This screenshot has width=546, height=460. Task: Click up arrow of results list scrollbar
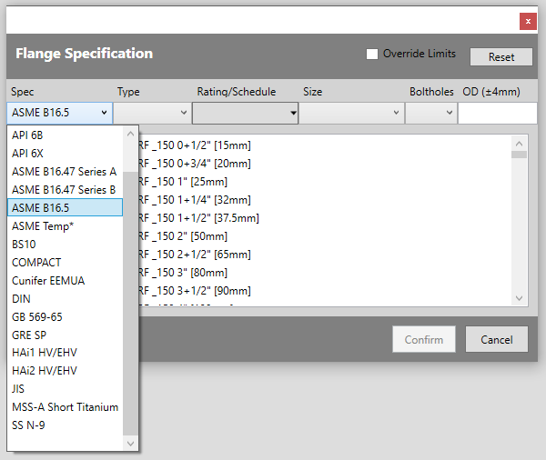coord(519,144)
